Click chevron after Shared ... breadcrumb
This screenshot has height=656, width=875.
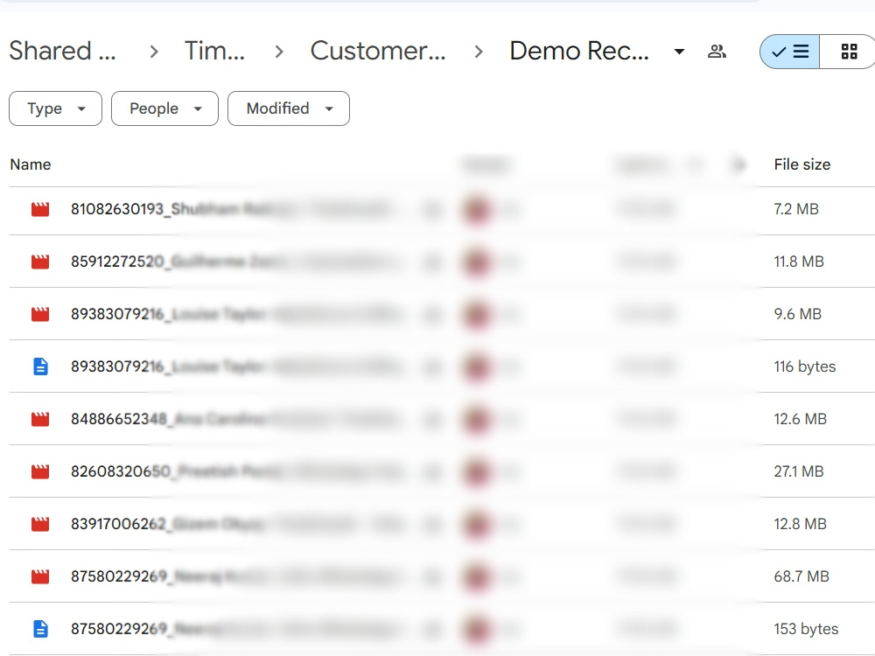click(x=154, y=52)
